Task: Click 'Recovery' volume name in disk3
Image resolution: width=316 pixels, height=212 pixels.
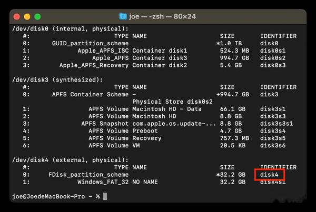Action: [x=147, y=138]
